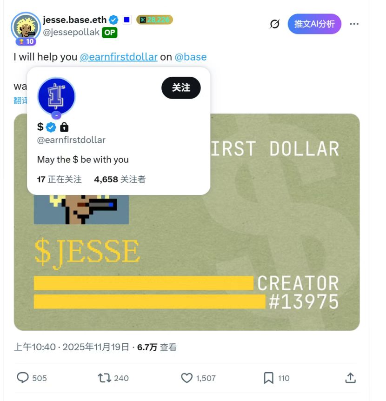Click the blue verified badge beside jesse.base.eth
The height and width of the screenshot is (401, 386).
point(113,20)
